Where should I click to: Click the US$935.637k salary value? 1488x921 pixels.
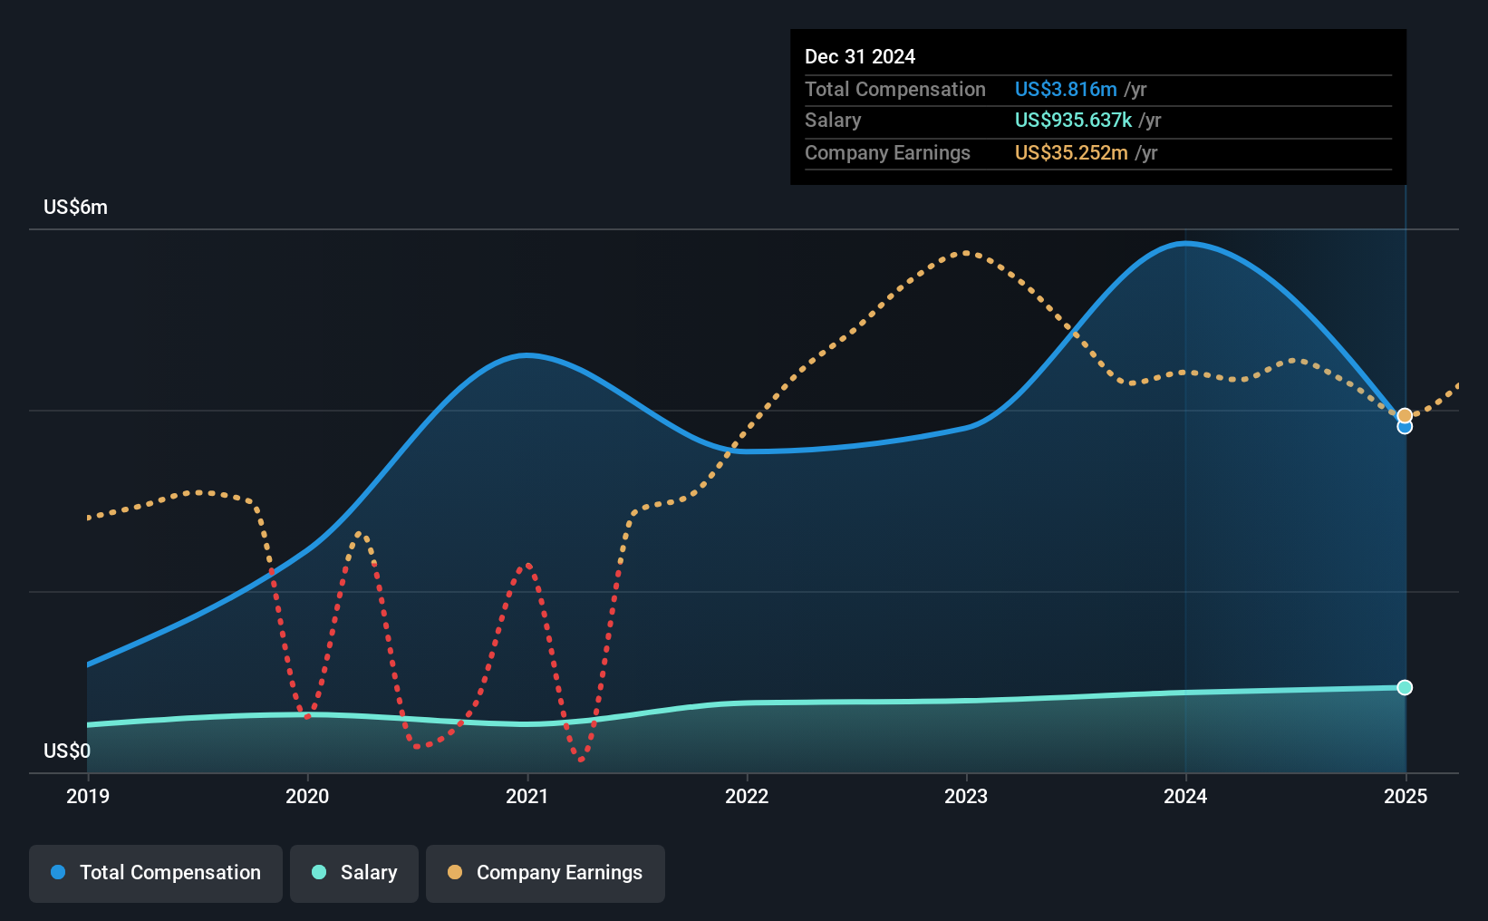point(1074,120)
